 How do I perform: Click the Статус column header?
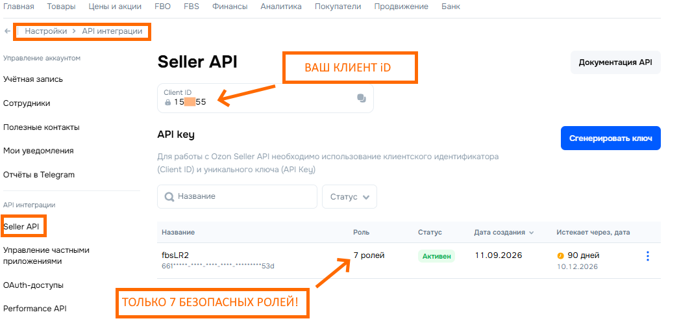430,233
